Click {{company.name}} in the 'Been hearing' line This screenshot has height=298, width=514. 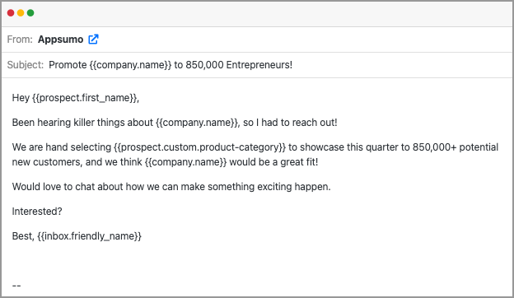197,123
